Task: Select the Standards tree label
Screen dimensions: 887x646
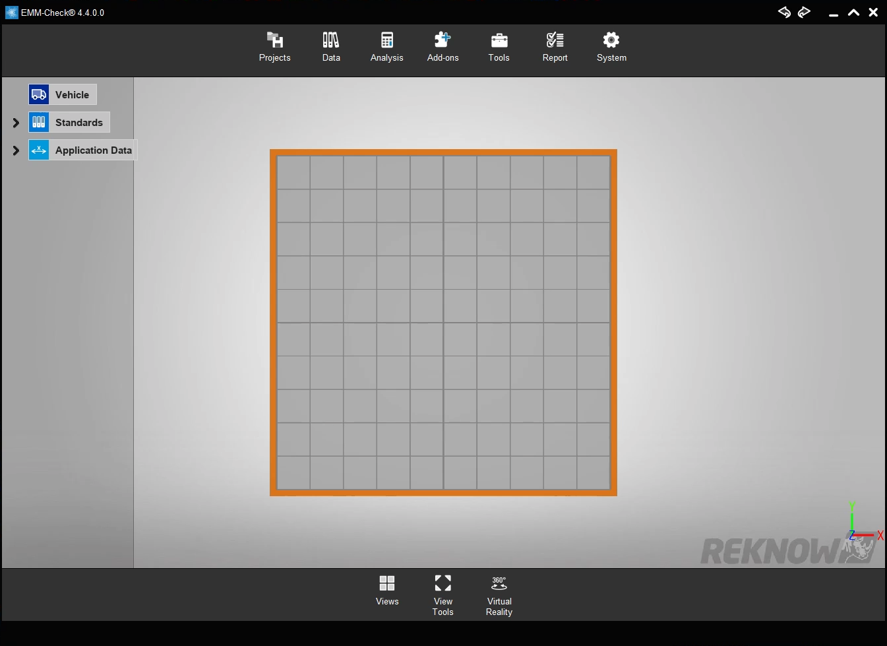Action: 79,123
